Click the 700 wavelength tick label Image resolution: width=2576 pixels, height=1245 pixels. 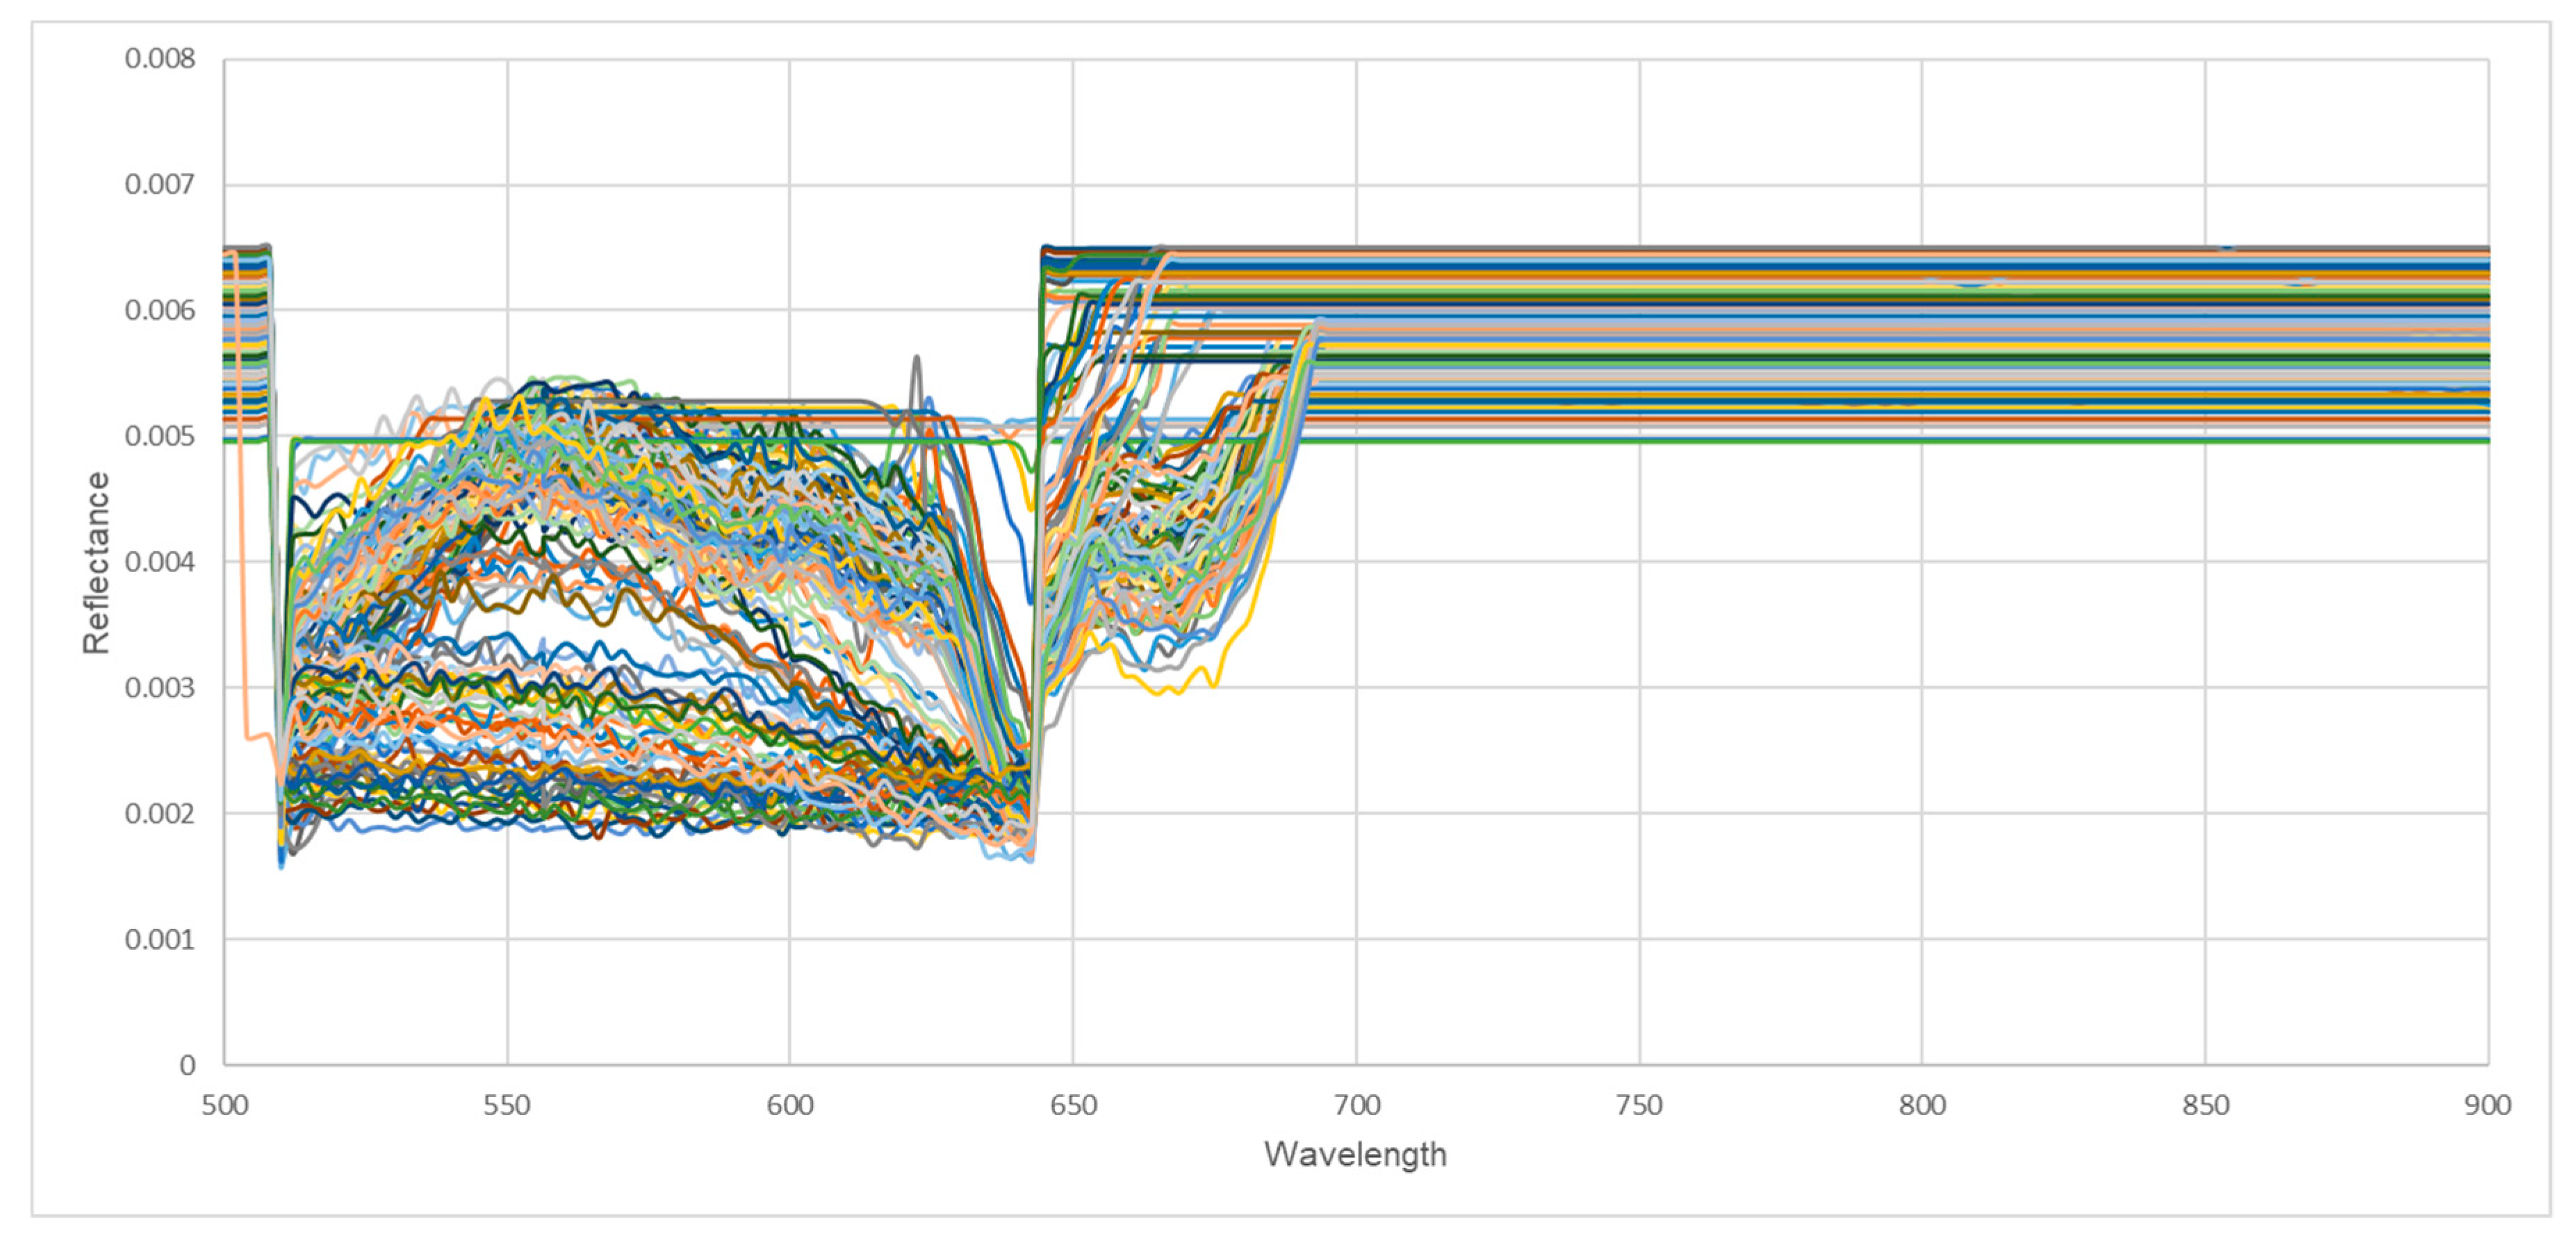1357,1105
